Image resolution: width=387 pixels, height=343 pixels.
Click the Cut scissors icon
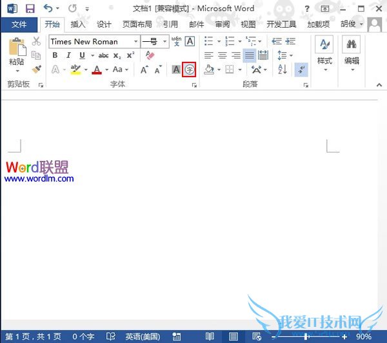tap(36, 41)
